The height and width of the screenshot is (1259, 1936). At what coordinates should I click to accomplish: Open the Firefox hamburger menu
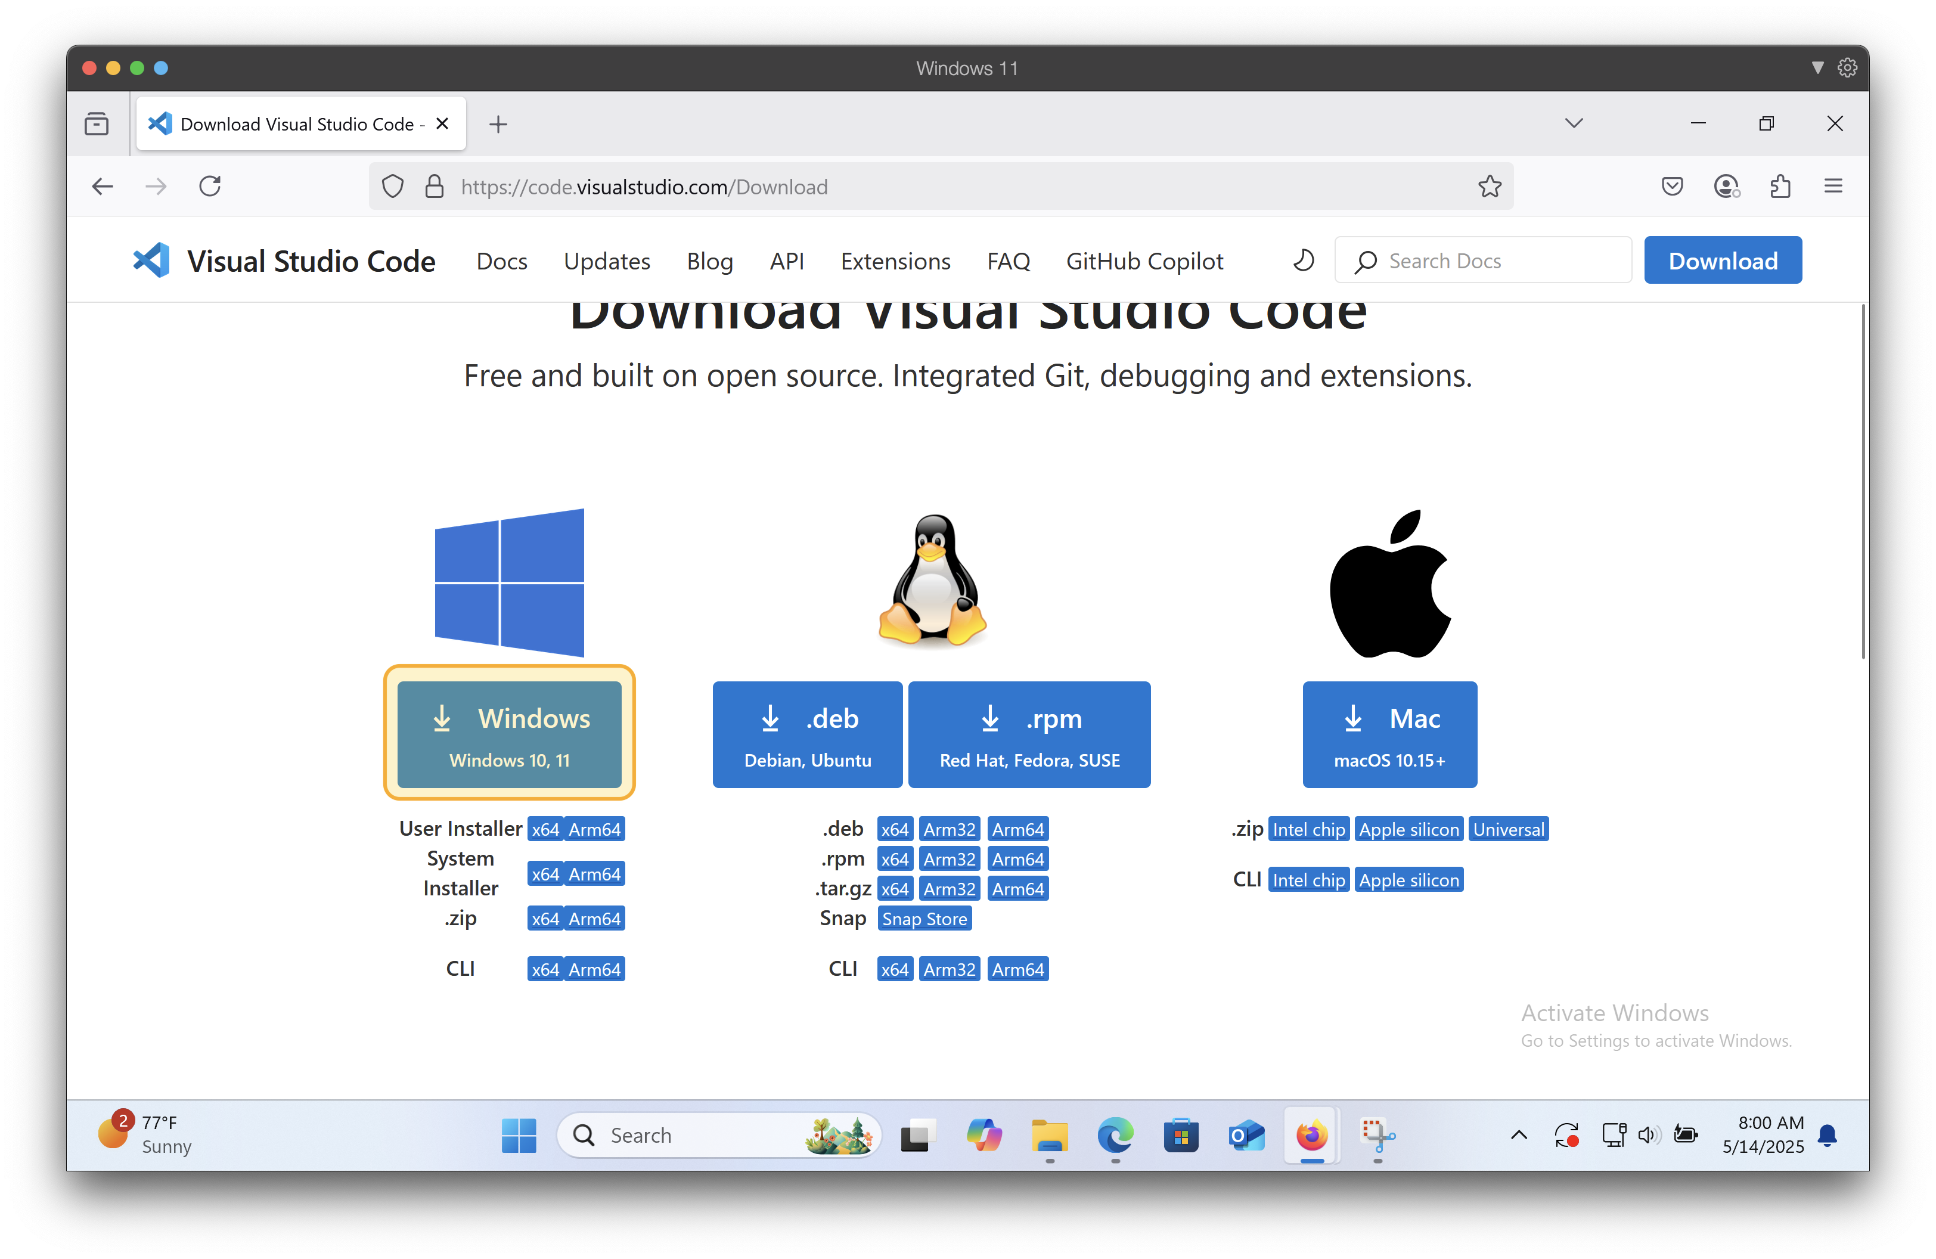pyautogui.click(x=1833, y=186)
